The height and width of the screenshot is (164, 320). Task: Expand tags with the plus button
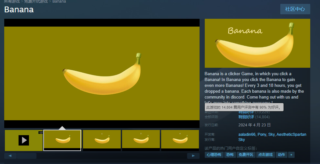click(x=291, y=155)
